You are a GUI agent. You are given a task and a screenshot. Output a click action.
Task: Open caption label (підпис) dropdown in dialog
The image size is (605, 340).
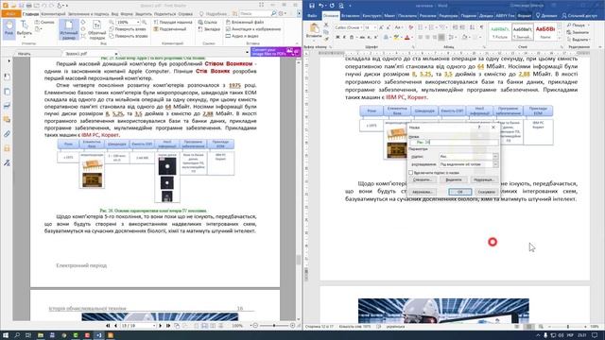(x=495, y=157)
